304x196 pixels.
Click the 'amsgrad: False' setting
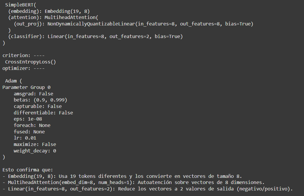click(x=33, y=94)
